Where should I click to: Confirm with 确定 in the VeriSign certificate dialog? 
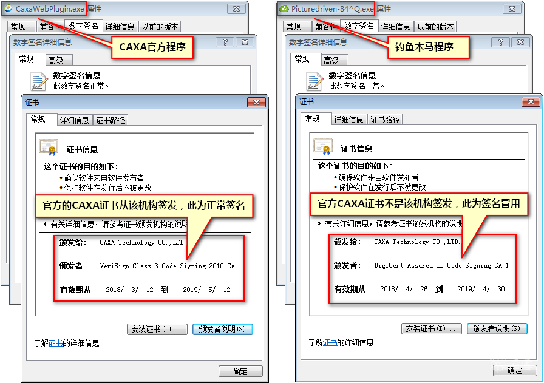pyautogui.click(x=240, y=371)
